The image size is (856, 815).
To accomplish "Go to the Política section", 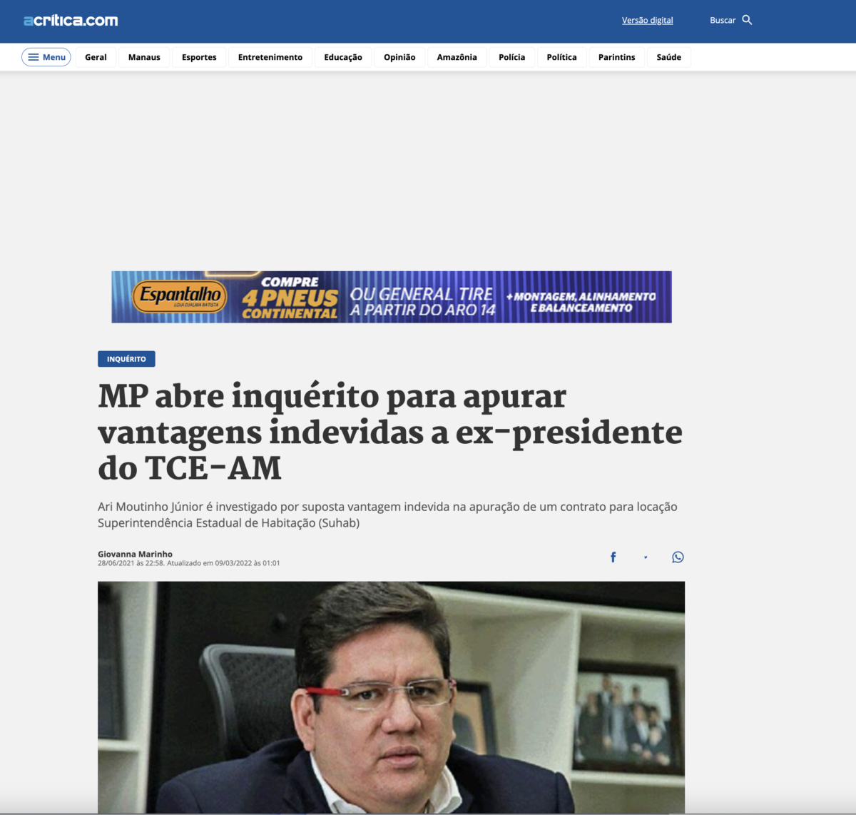I will click(561, 57).
